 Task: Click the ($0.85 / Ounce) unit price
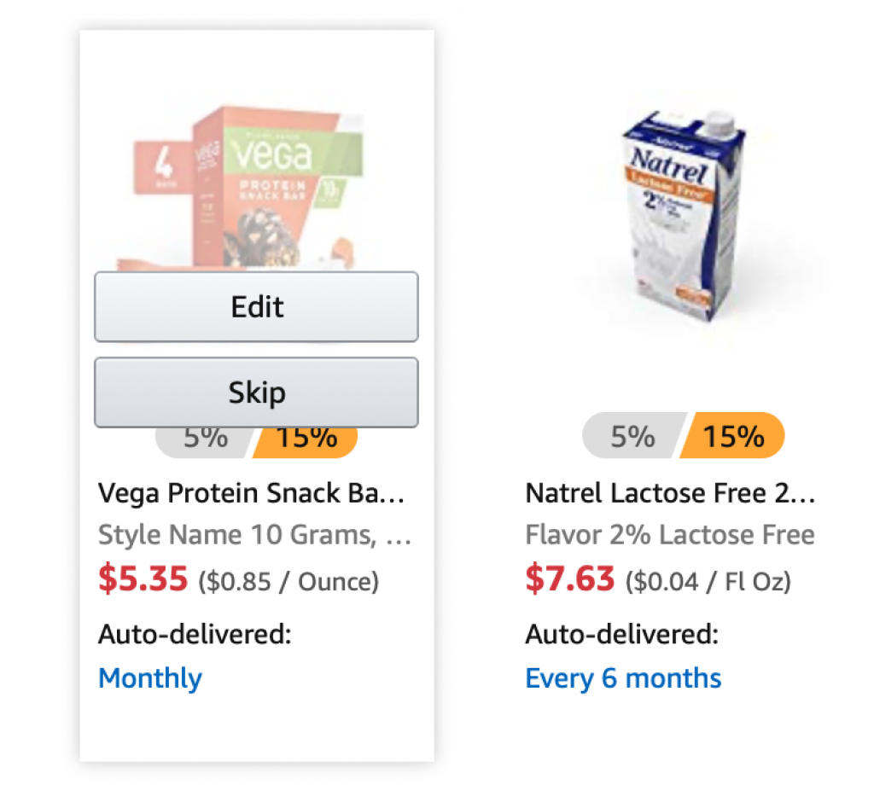288,582
